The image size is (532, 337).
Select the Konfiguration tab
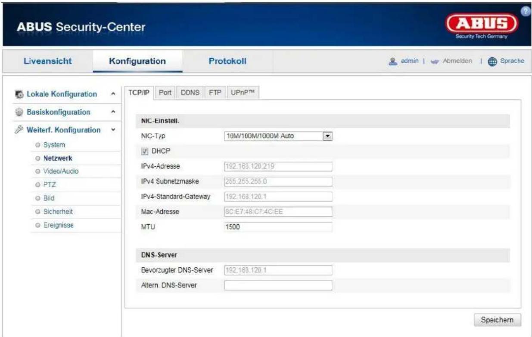(x=137, y=61)
